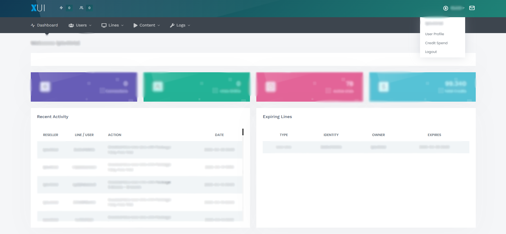This screenshot has width=506, height=234.
Task: Open the envelope messages icon
Action: pyautogui.click(x=472, y=8)
